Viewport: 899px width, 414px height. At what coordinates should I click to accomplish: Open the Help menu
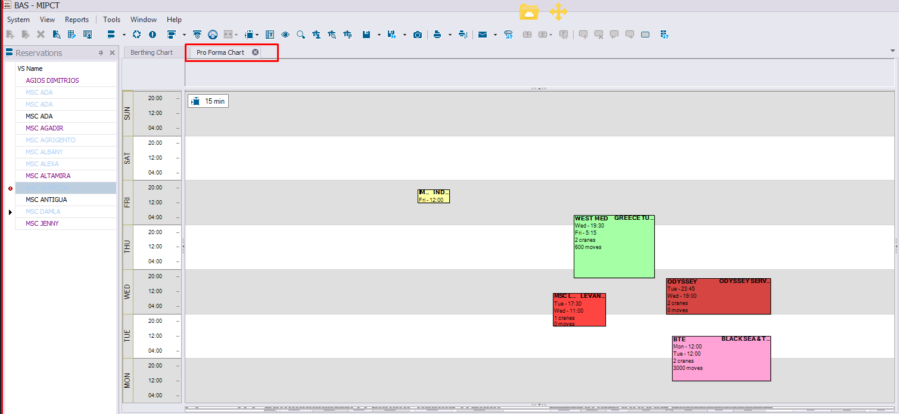tap(174, 20)
